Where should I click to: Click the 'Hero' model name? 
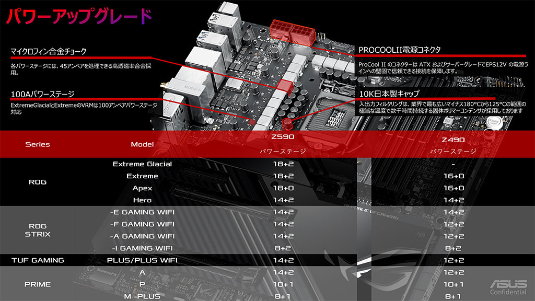click(x=142, y=200)
